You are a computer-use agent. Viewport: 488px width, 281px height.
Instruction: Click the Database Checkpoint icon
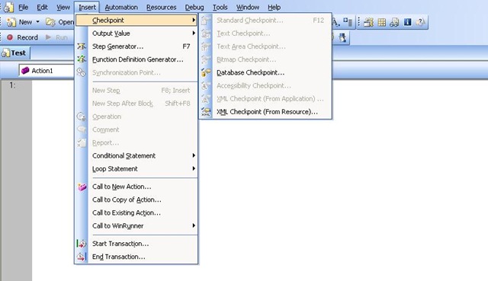pos(206,72)
